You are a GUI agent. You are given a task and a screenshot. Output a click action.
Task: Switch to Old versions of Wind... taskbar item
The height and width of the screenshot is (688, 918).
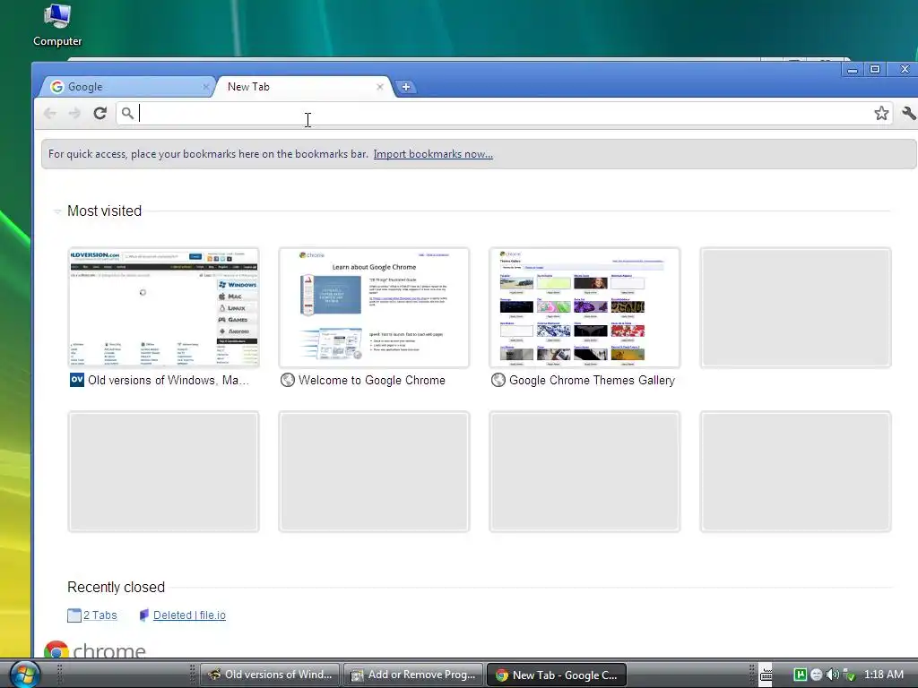coord(270,675)
